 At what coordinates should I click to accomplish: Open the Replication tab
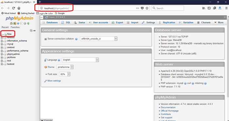167,23
